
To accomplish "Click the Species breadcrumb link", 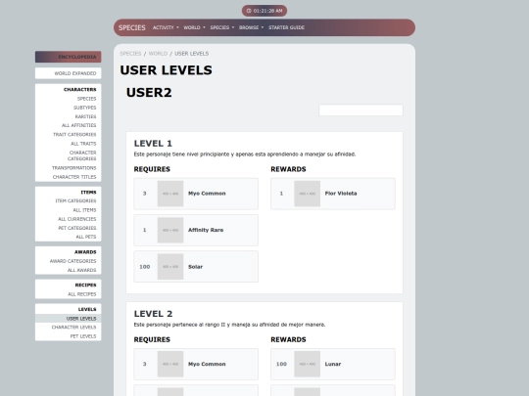I will [130, 54].
